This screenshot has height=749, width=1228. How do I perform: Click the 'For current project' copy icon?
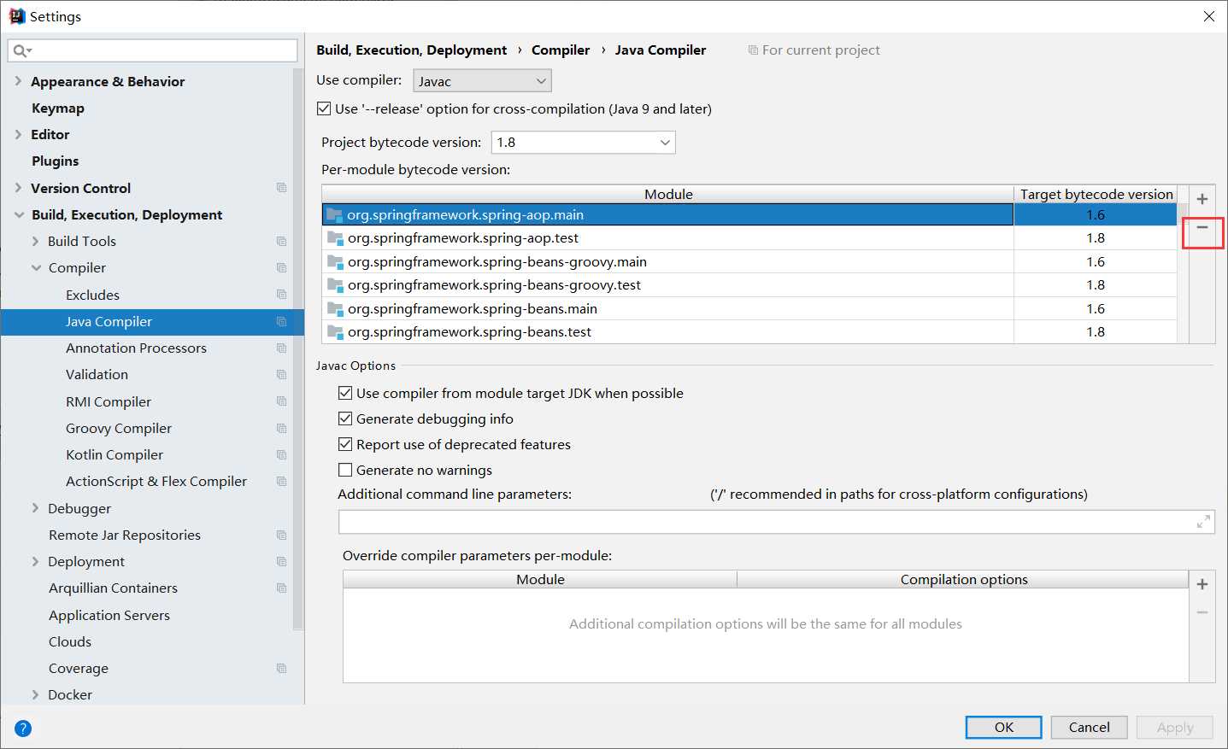(x=753, y=50)
